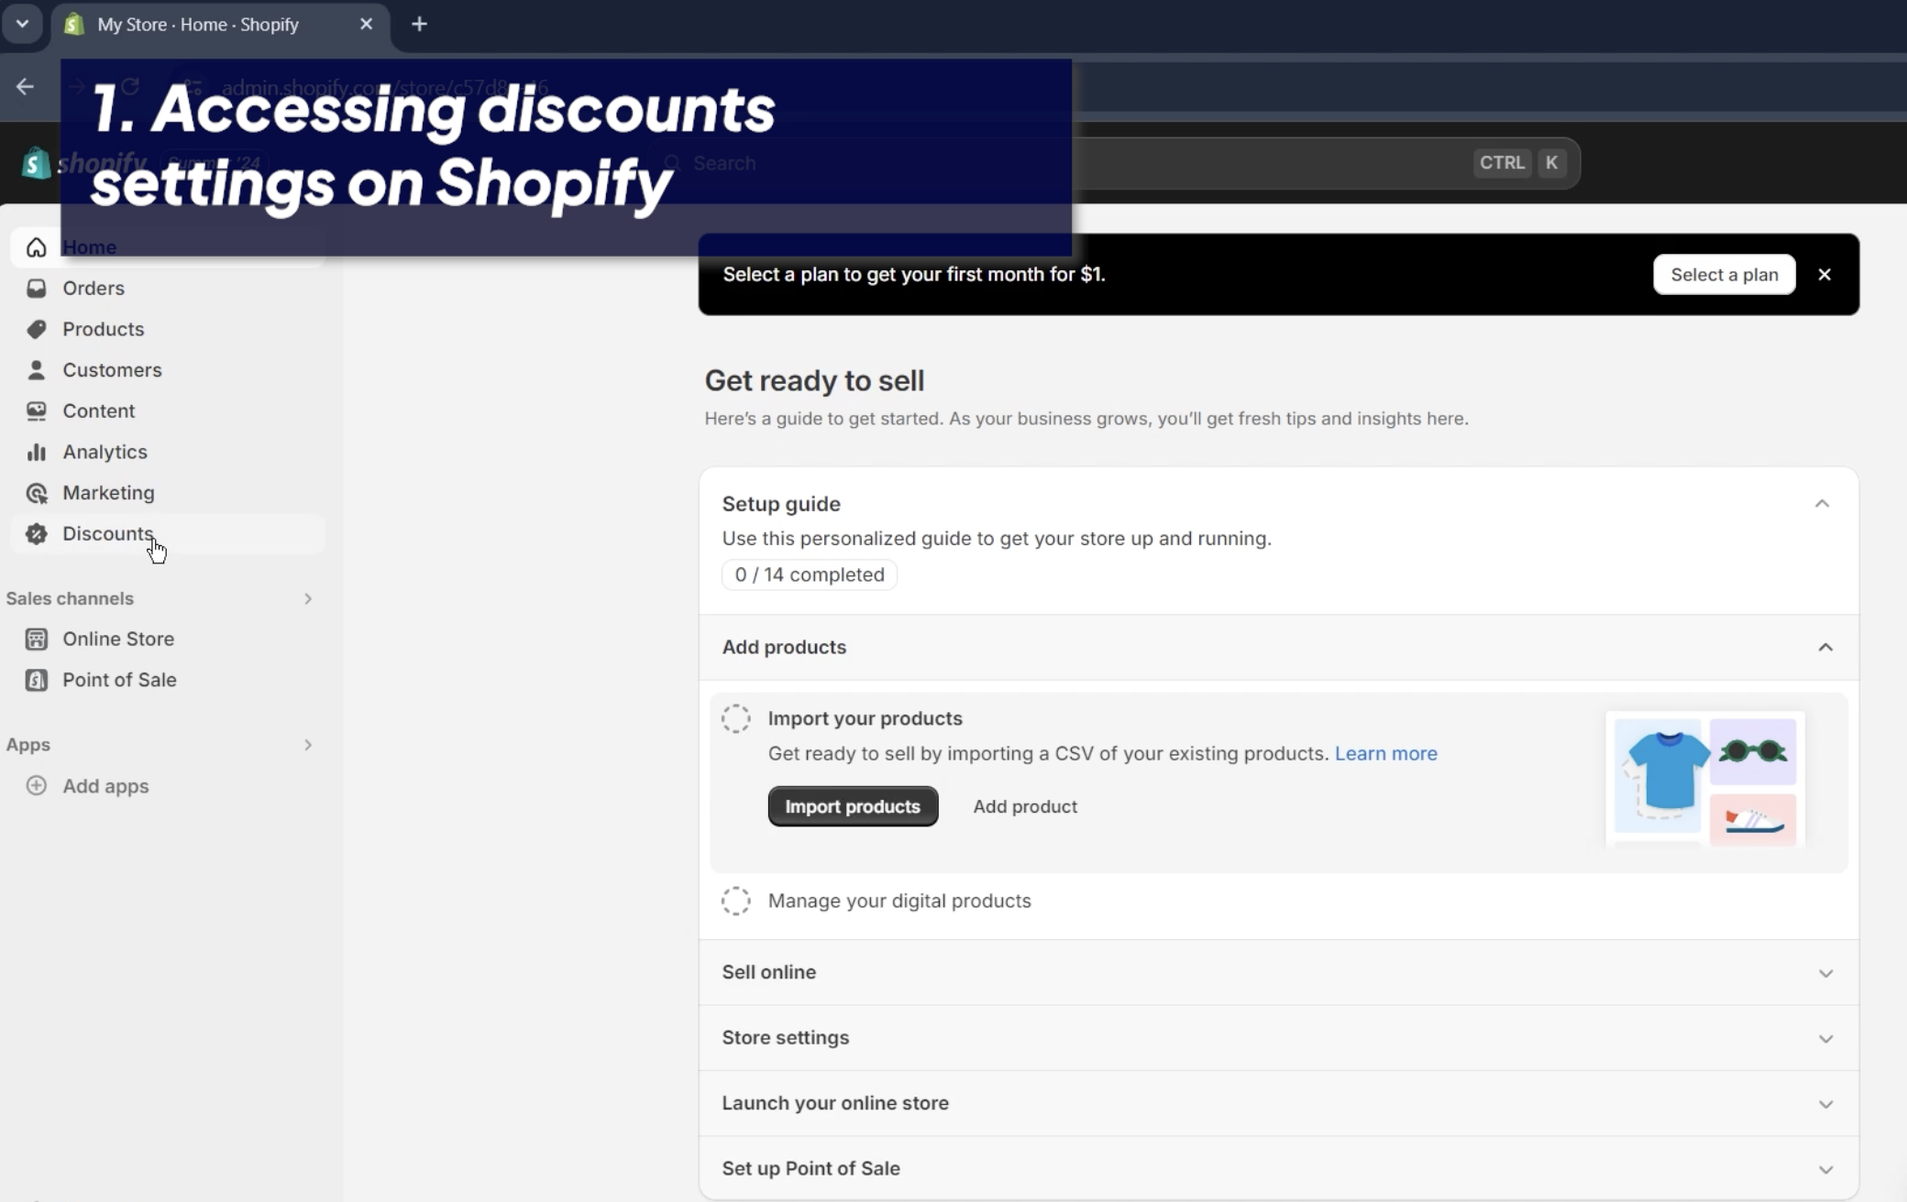Click the Analytics sidebar icon

click(x=38, y=452)
